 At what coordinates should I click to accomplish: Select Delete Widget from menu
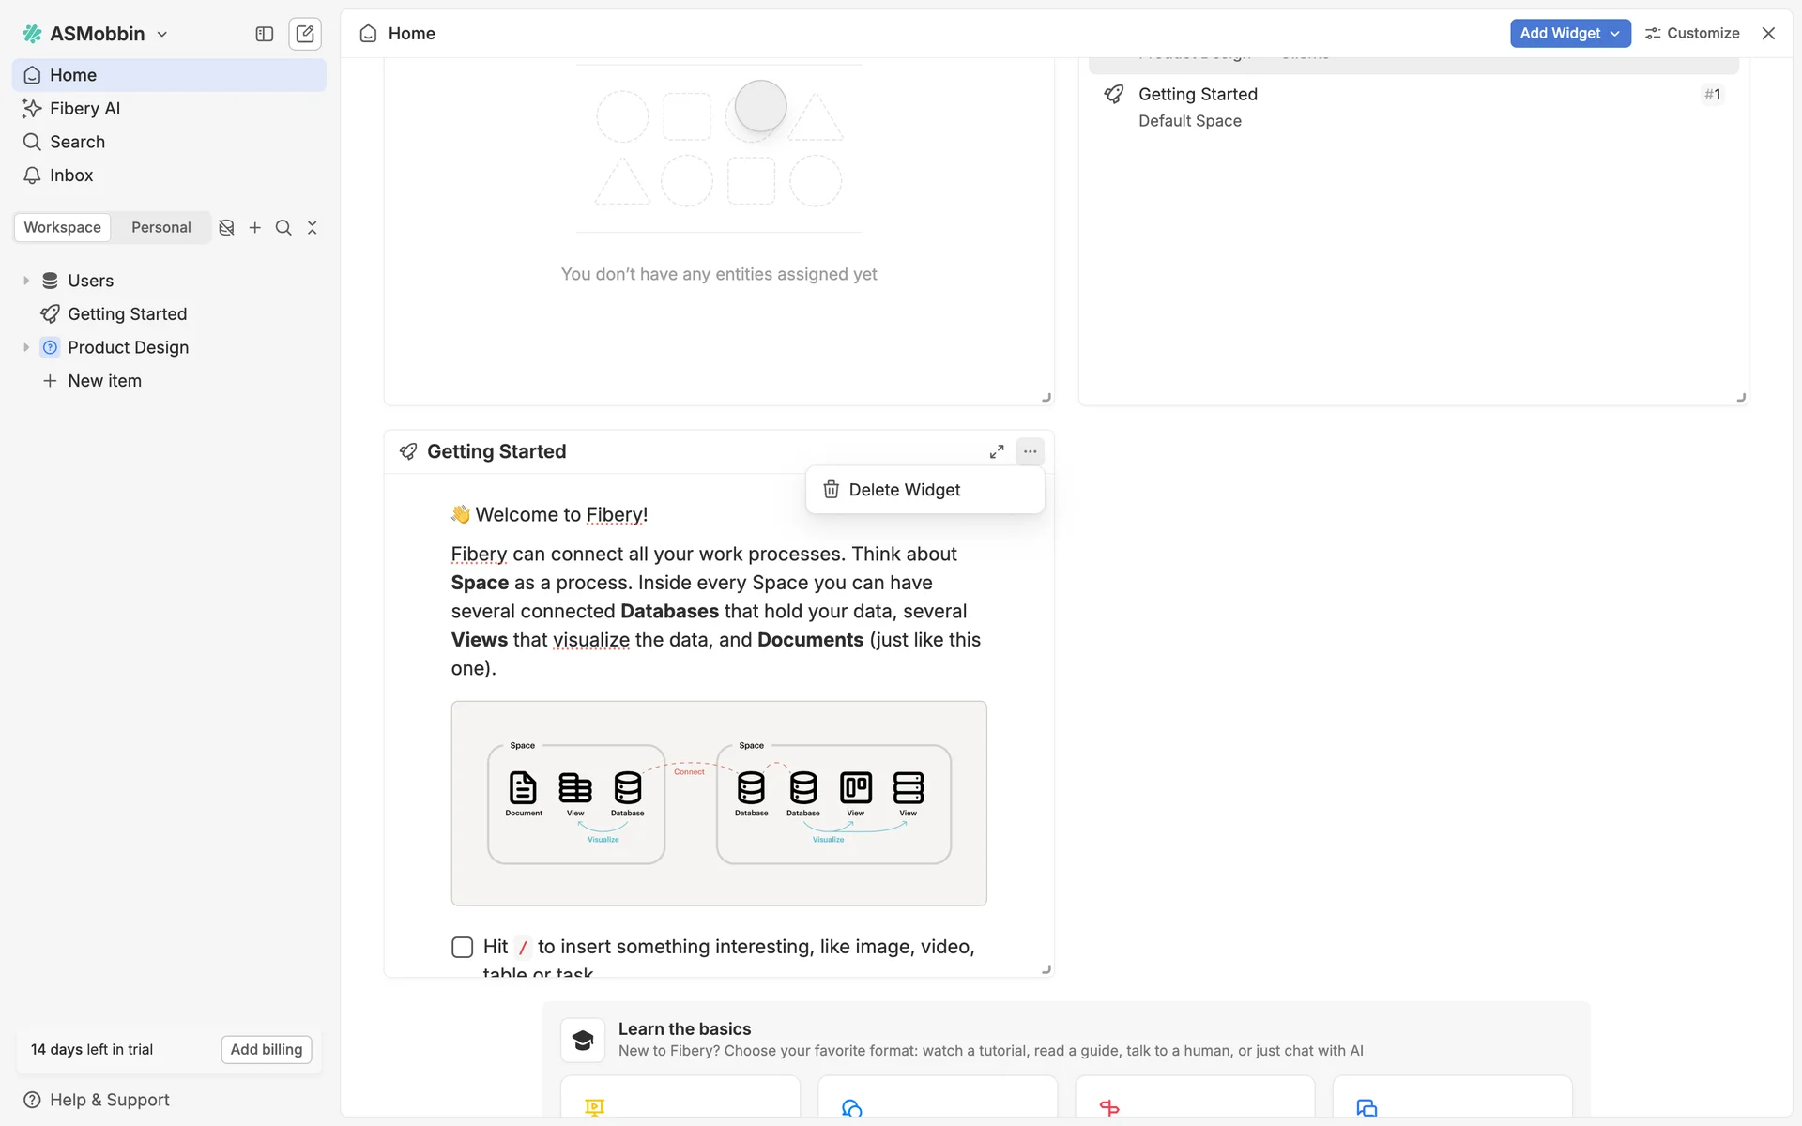click(x=904, y=490)
